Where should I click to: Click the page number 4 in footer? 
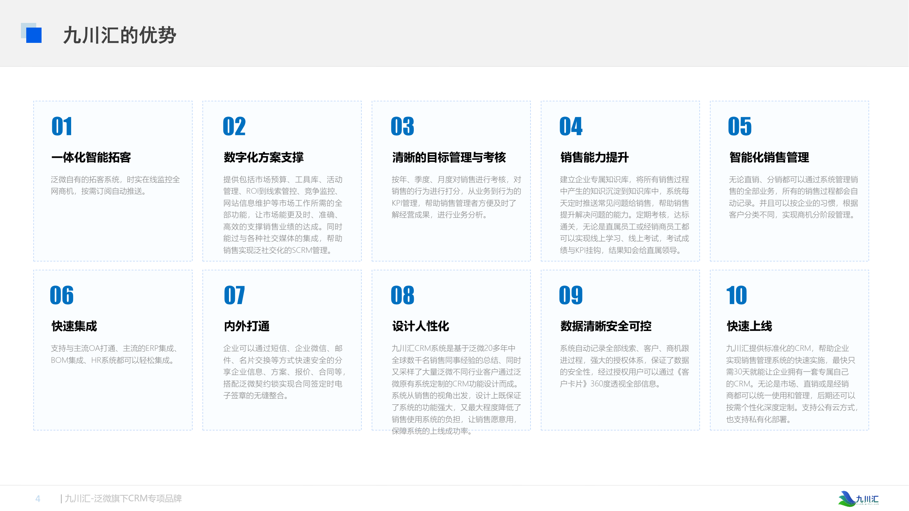click(38, 499)
